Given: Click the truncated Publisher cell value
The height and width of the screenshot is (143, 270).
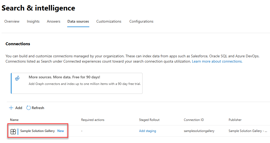Looking at the screenshot, I should (248, 131).
